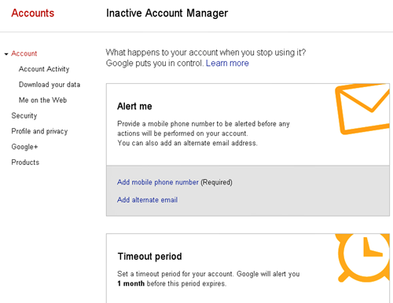The height and width of the screenshot is (303, 393).
Task: Click the line 'Provide a mobile phone number to be alerted before any'
Action: coord(204,124)
